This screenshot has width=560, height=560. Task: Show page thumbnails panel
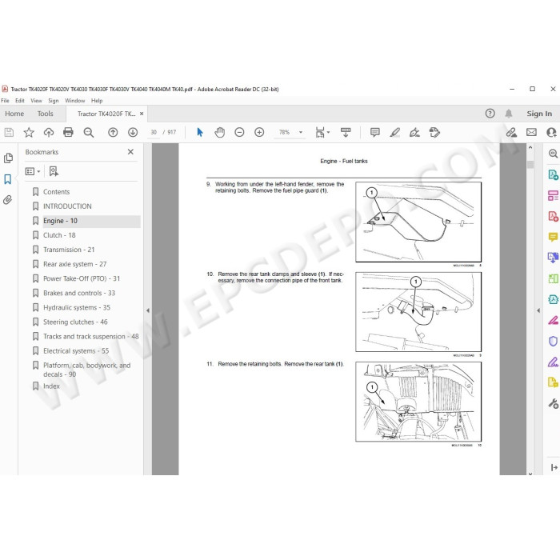8,158
